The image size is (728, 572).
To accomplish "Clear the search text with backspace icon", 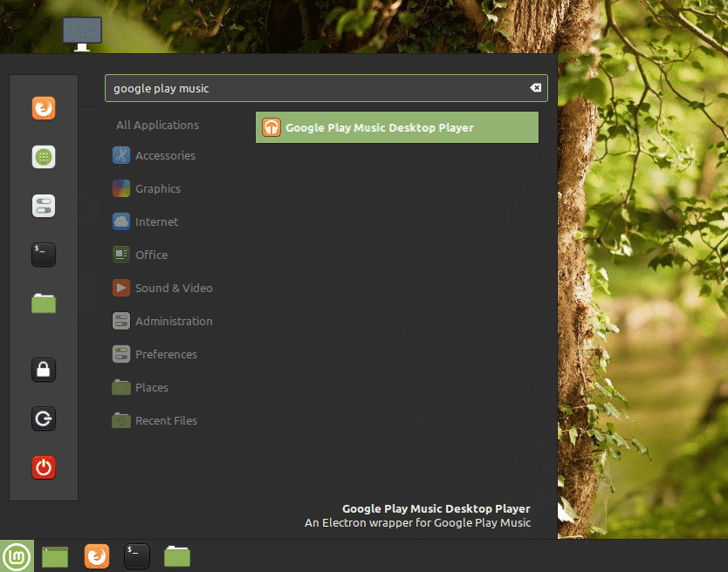I will coord(535,88).
